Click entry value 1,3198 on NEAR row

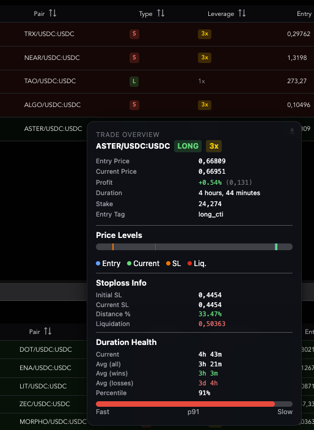tap(297, 57)
